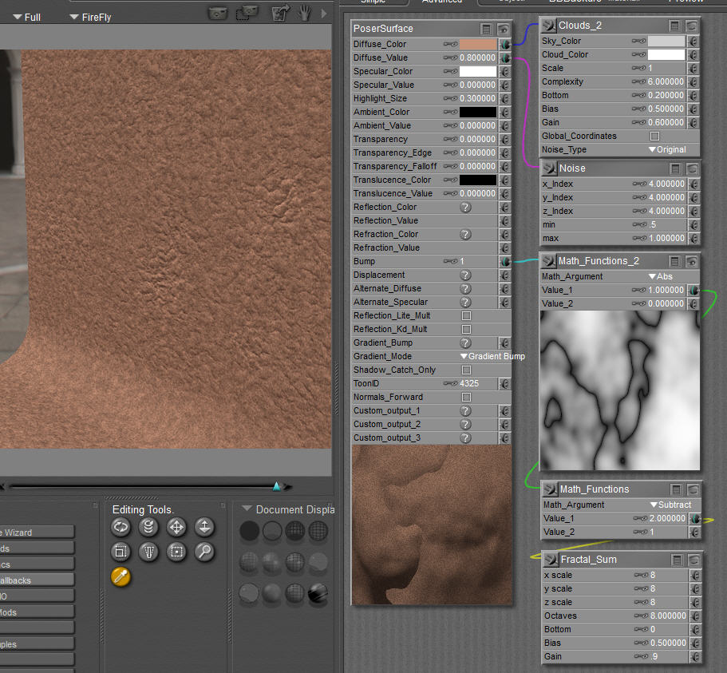Screen dimensions: 727x673
Task: Click the Area Render icon
Action: coord(249,13)
